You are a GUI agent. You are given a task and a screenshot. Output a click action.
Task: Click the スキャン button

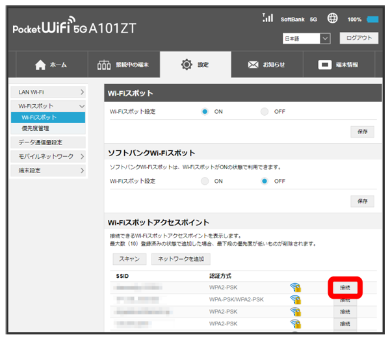130,259
